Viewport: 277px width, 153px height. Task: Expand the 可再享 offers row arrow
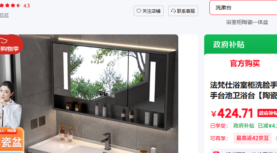click(276, 138)
